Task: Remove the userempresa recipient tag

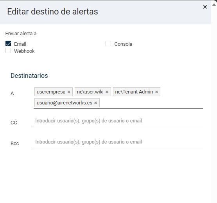Action: [69, 92]
